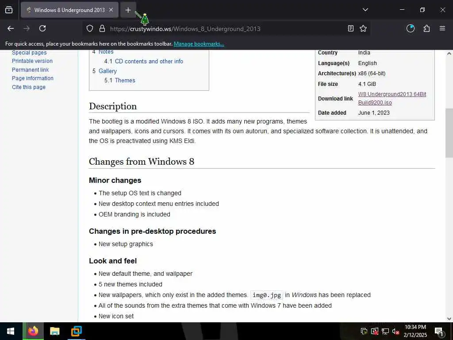Image resolution: width=453 pixels, height=340 pixels.
Task: Open Special pages sidebar link
Action: (29, 53)
